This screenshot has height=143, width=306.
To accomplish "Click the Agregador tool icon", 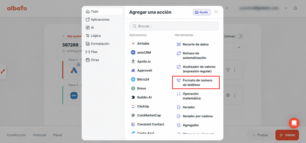I will click(x=178, y=125).
